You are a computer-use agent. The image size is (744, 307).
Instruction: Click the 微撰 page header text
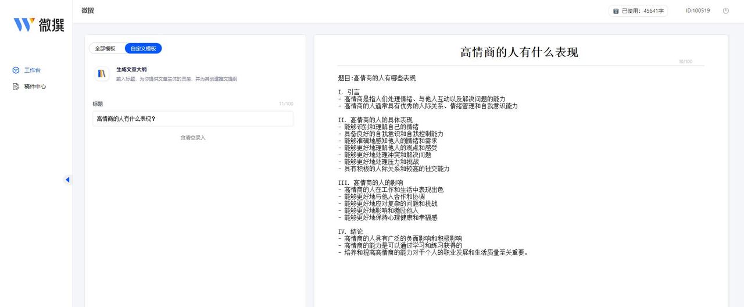(x=88, y=10)
